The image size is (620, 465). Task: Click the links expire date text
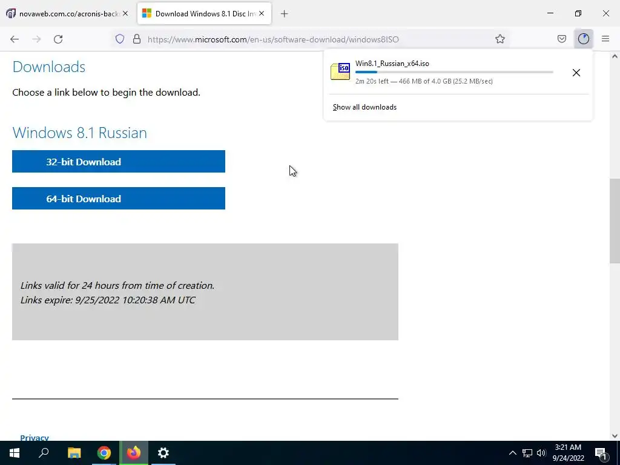pos(108,300)
